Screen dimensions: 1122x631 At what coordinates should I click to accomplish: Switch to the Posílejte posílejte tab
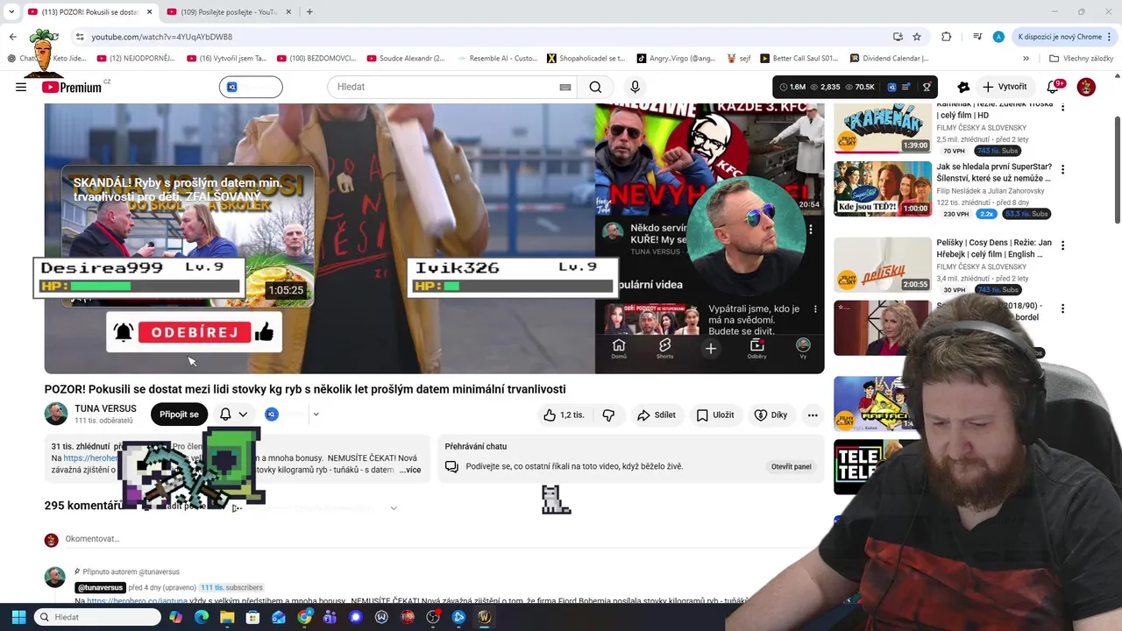pyautogui.click(x=228, y=11)
